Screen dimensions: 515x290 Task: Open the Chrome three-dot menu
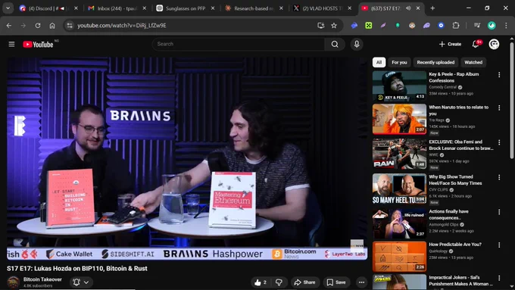506,25
